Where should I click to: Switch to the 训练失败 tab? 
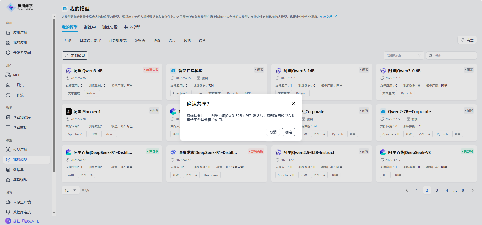[110, 27]
